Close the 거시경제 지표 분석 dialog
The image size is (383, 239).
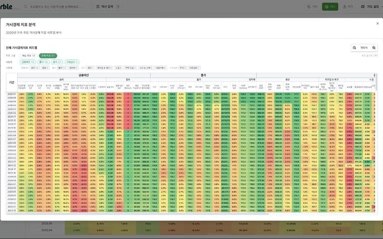click(x=377, y=23)
